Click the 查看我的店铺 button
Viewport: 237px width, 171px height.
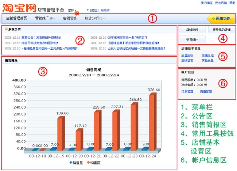click(222, 30)
